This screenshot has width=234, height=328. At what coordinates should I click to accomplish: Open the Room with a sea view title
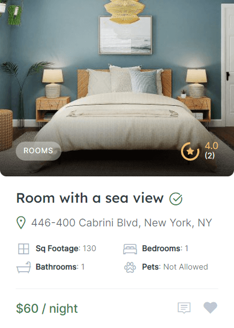90,198
